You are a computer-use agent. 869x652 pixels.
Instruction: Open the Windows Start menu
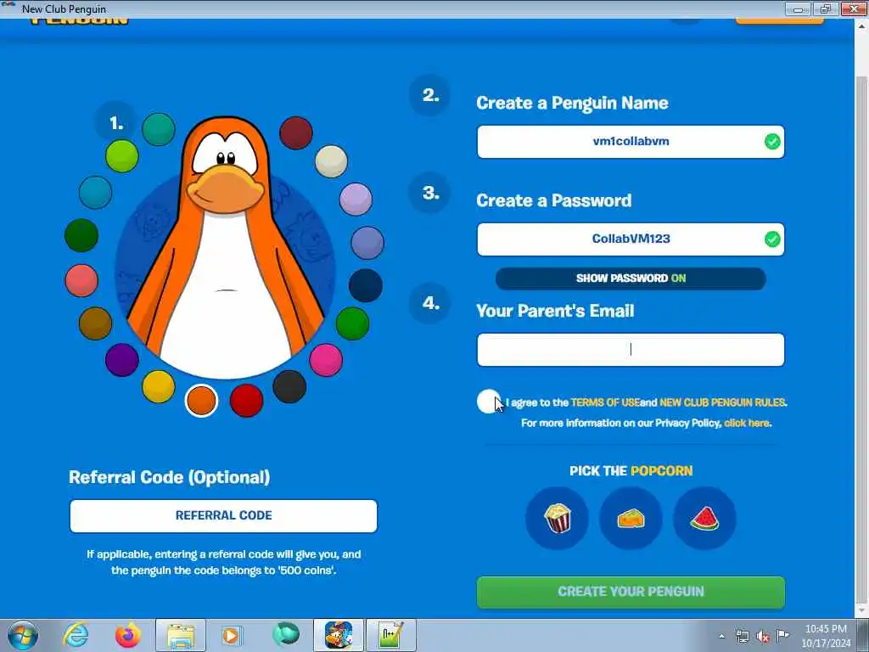(x=23, y=635)
